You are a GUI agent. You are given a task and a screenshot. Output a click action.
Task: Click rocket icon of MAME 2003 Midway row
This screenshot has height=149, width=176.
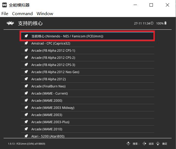tap(26, 107)
